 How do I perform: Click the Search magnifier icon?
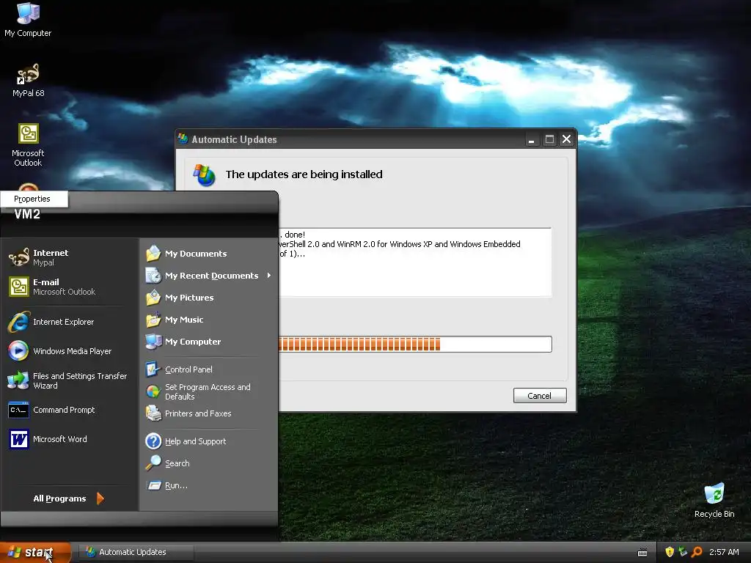pos(153,463)
